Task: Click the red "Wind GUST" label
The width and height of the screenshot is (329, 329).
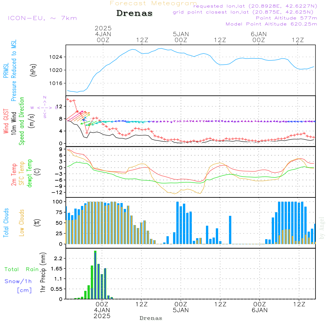Action: [6, 121]
